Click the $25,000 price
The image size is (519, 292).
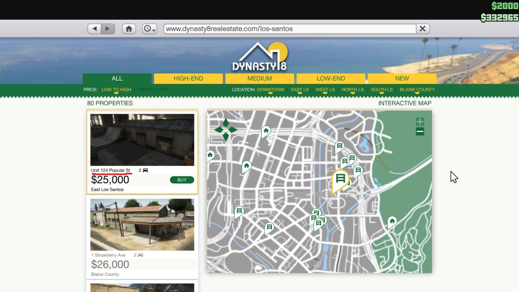(x=110, y=180)
